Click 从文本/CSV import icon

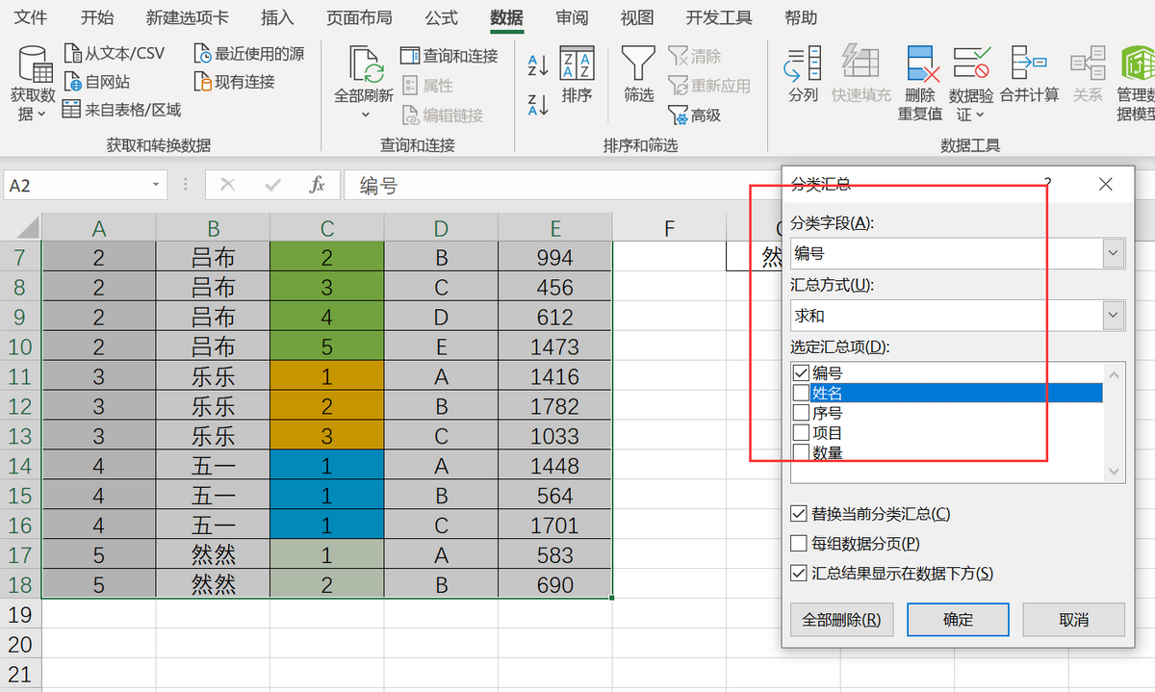(73, 53)
